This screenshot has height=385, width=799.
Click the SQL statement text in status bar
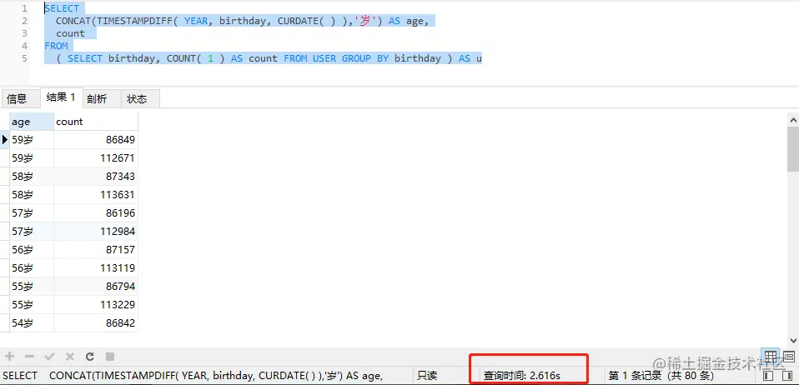[193, 376]
